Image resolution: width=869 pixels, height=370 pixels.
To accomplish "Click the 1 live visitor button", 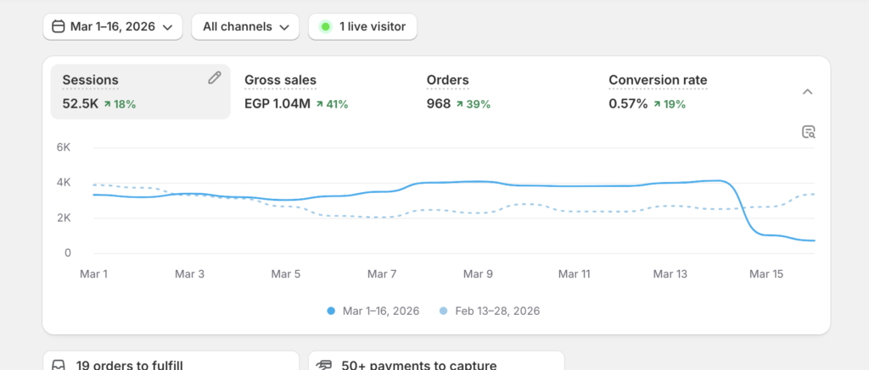I will 362,26.
